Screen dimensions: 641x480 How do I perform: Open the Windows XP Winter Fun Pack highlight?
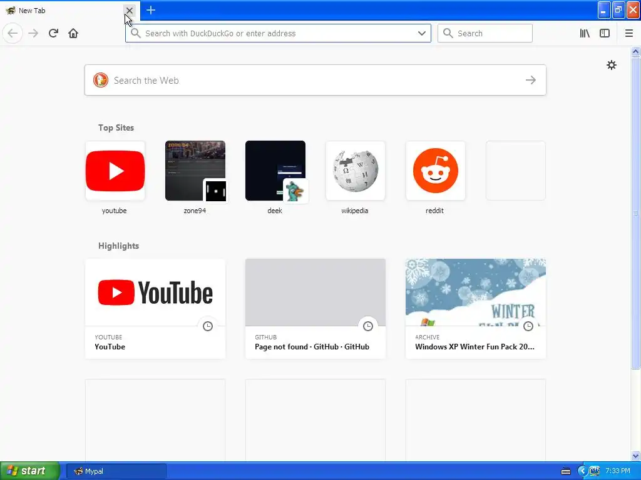tap(476, 309)
